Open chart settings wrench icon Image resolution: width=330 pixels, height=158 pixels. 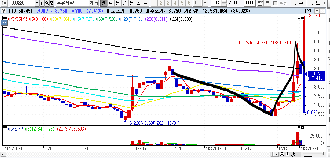(3, 11)
